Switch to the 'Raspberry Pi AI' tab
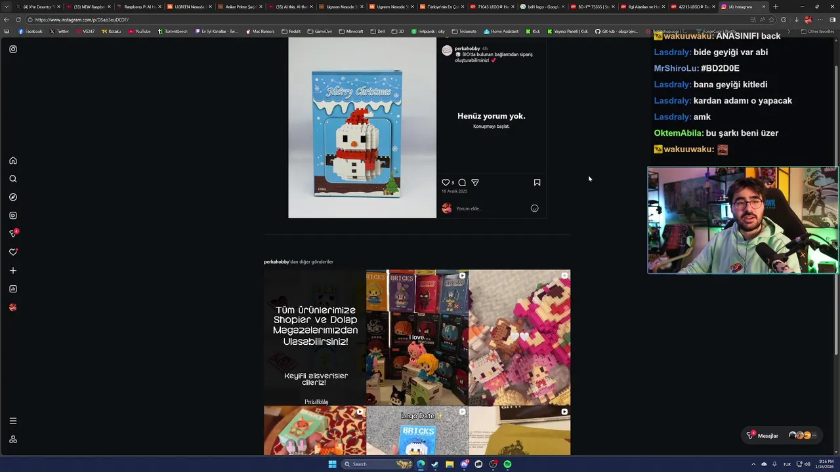The image size is (840, 472). [139, 7]
